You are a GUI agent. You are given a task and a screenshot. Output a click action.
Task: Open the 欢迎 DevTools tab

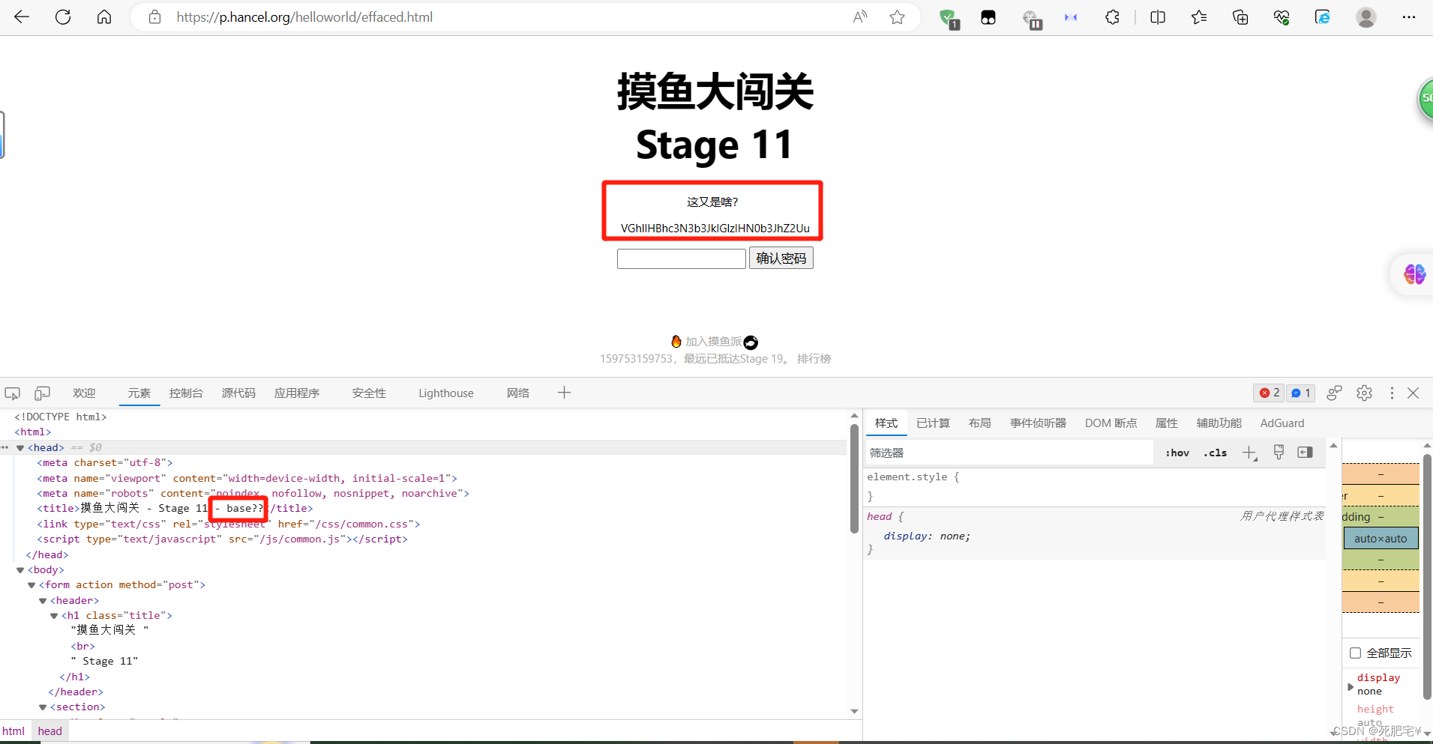[x=84, y=393]
